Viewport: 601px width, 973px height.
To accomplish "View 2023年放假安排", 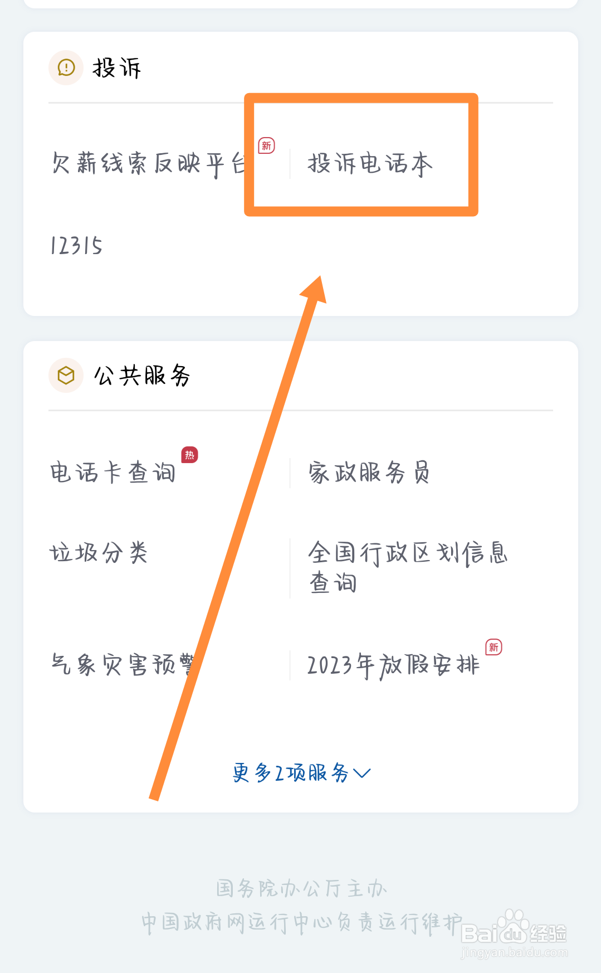I will click(x=393, y=665).
